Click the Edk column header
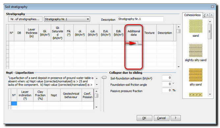 [119, 33]
